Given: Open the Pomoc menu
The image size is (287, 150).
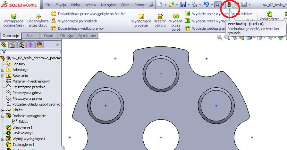Looking at the screenshot, I should (x=139, y=5).
